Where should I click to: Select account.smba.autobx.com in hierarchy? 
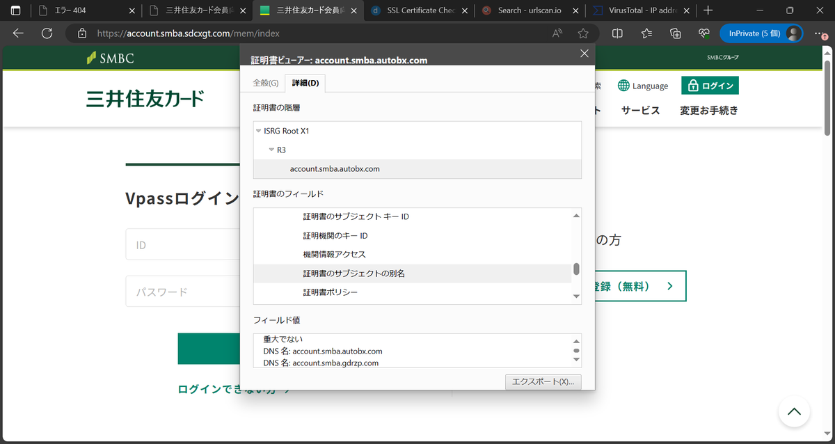pyautogui.click(x=417, y=169)
